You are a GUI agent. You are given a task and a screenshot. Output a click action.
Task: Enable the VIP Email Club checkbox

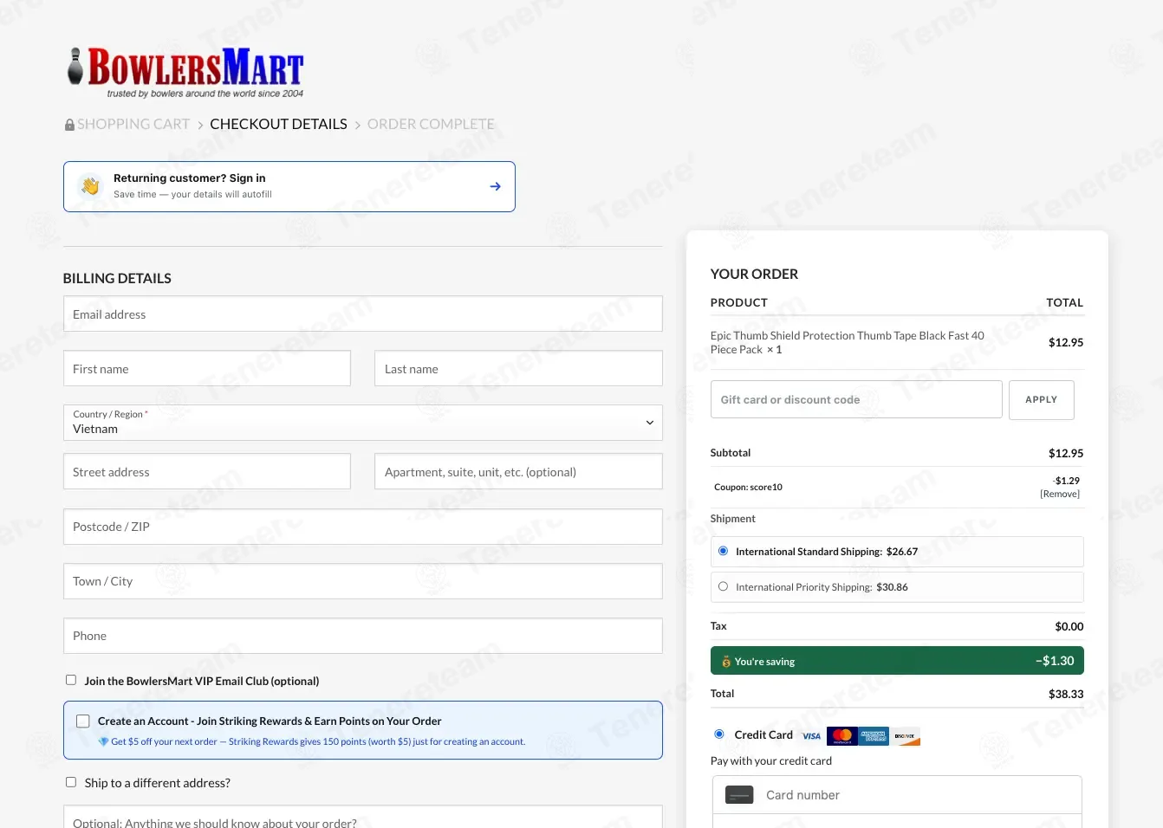click(71, 680)
